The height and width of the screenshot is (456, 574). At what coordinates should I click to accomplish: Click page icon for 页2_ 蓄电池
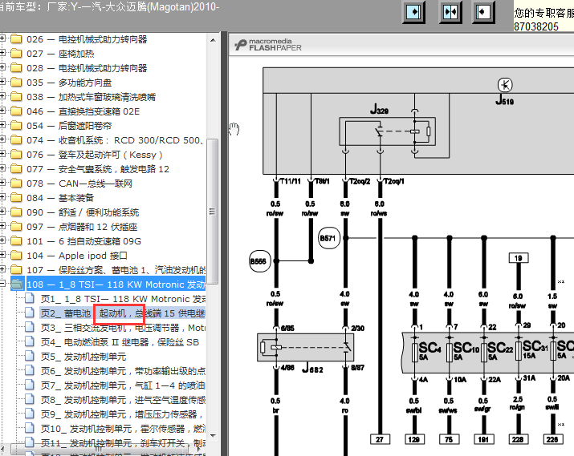[x=30, y=313]
